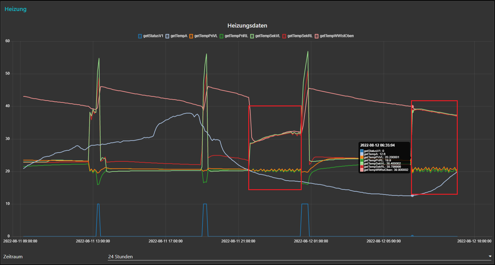Click x-axis label 2022-08-12 10:00:00
The width and height of the screenshot is (495, 265).
tap(474, 241)
